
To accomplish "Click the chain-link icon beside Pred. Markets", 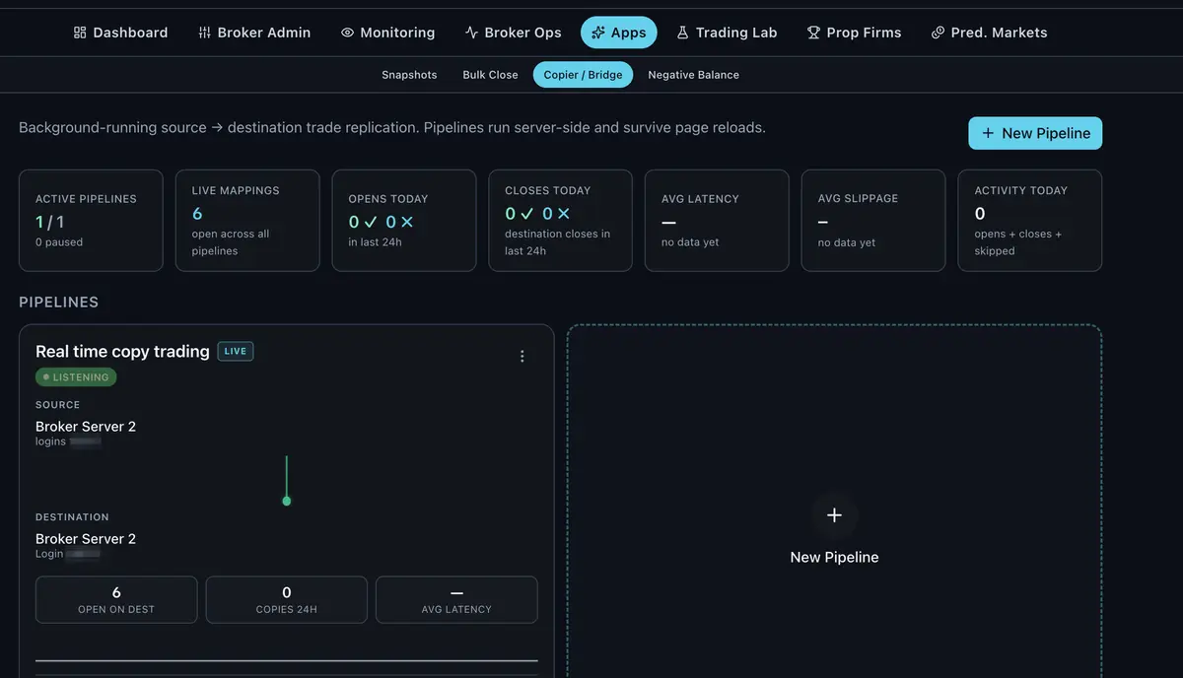I will 938,33.
